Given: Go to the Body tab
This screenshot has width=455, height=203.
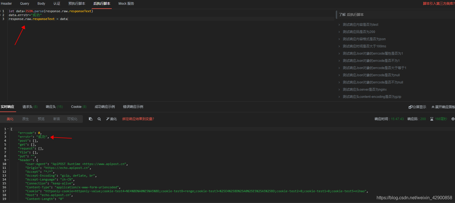Looking at the screenshot, I should pyautogui.click(x=41, y=4).
